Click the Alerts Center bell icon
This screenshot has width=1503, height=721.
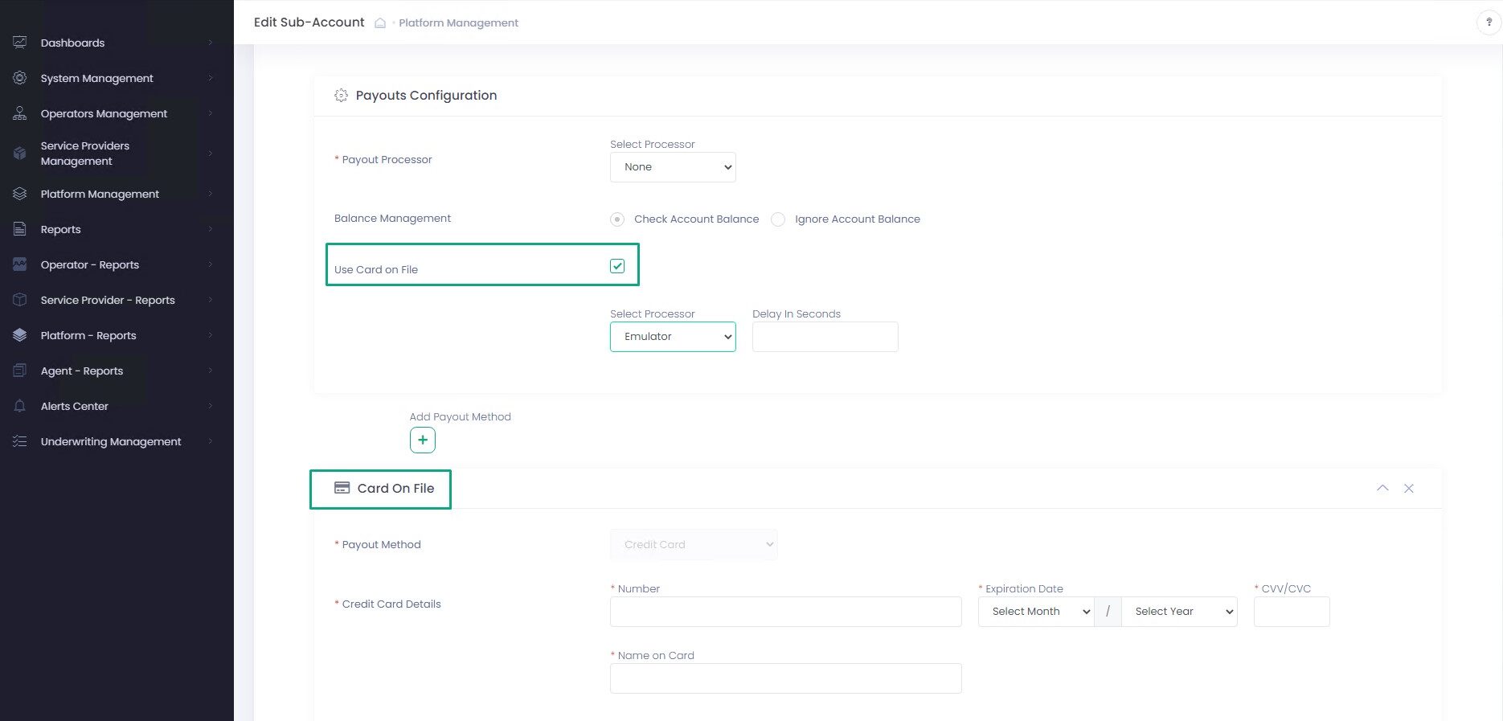point(20,406)
